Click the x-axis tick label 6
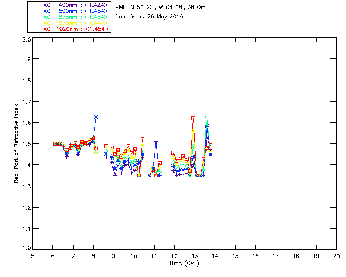 pyautogui.click(x=53, y=256)
